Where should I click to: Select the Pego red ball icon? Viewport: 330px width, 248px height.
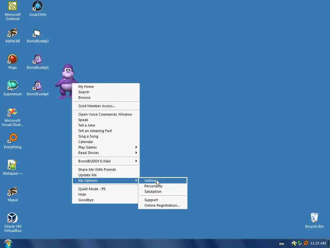tap(13, 62)
